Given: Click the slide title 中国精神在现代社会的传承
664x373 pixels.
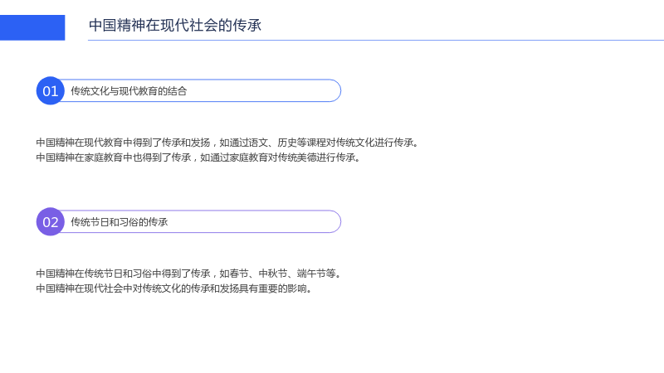Looking at the screenshot, I should tap(175, 26).
